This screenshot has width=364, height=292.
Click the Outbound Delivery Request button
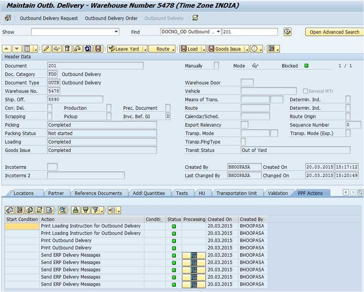[x=49, y=18]
